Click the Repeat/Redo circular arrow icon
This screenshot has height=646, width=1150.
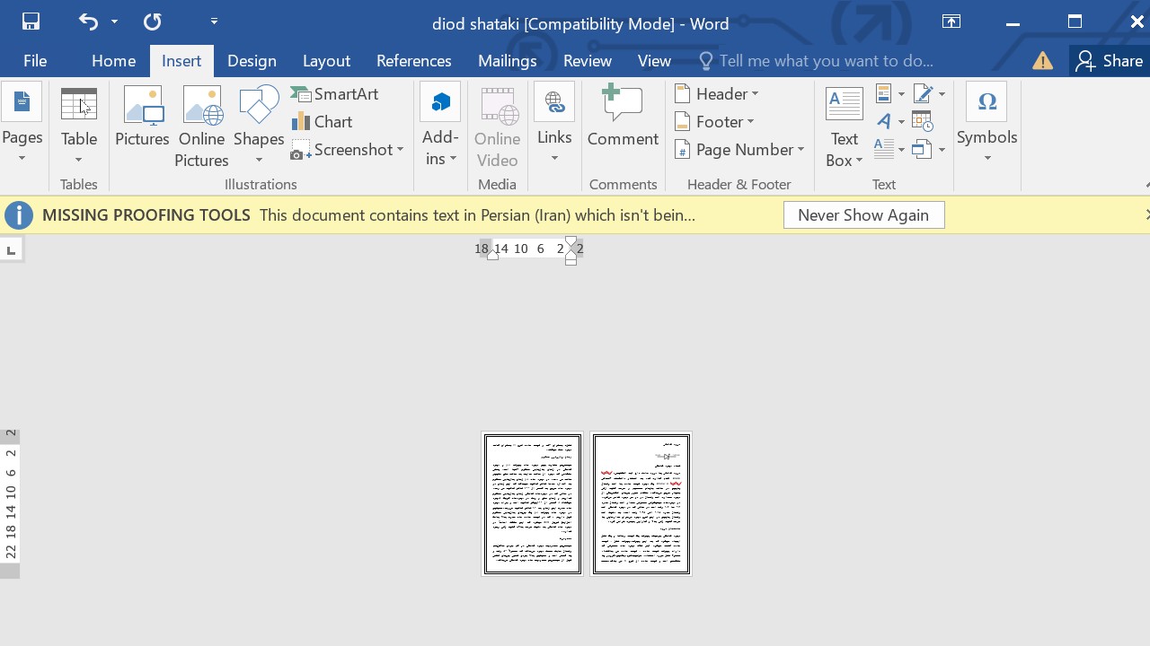[152, 22]
